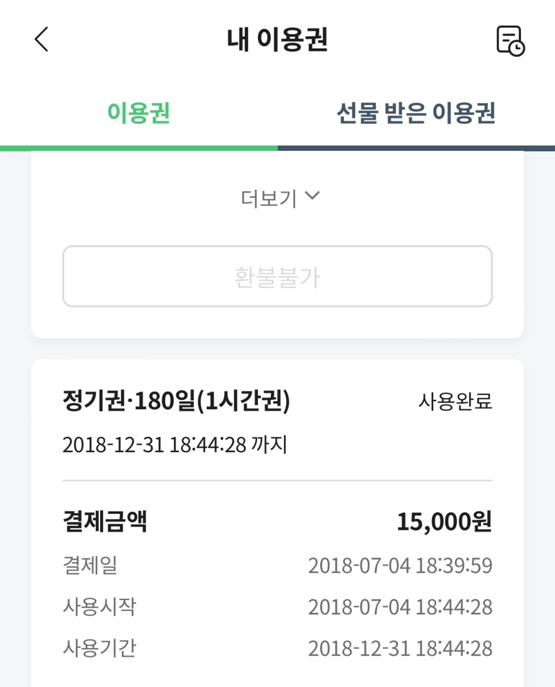Switch to the 선물 받은 이용권 tab
The height and width of the screenshot is (687, 555).
pyautogui.click(x=416, y=113)
